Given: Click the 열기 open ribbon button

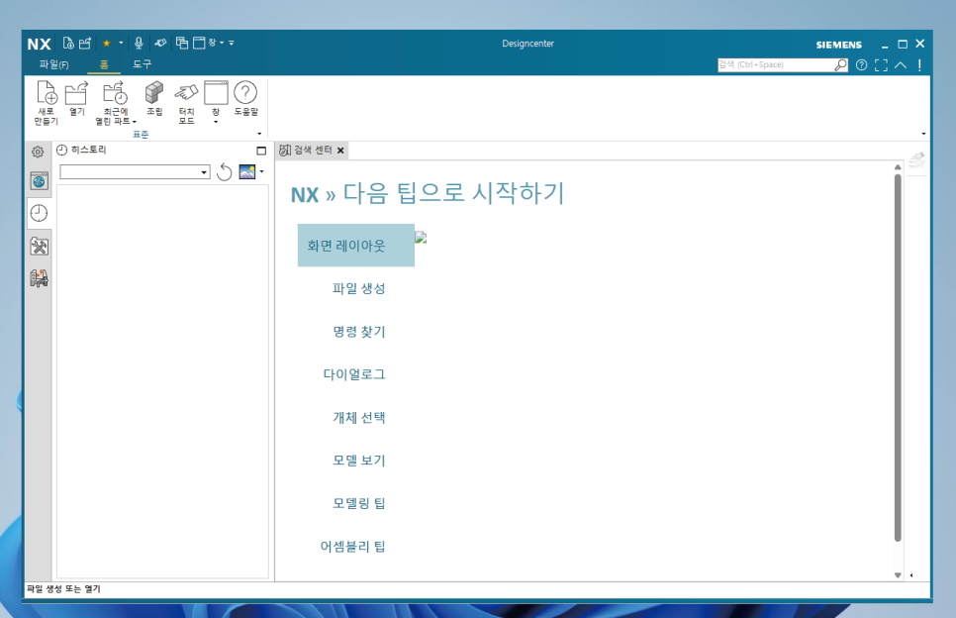Looking at the screenshot, I should point(77,99).
